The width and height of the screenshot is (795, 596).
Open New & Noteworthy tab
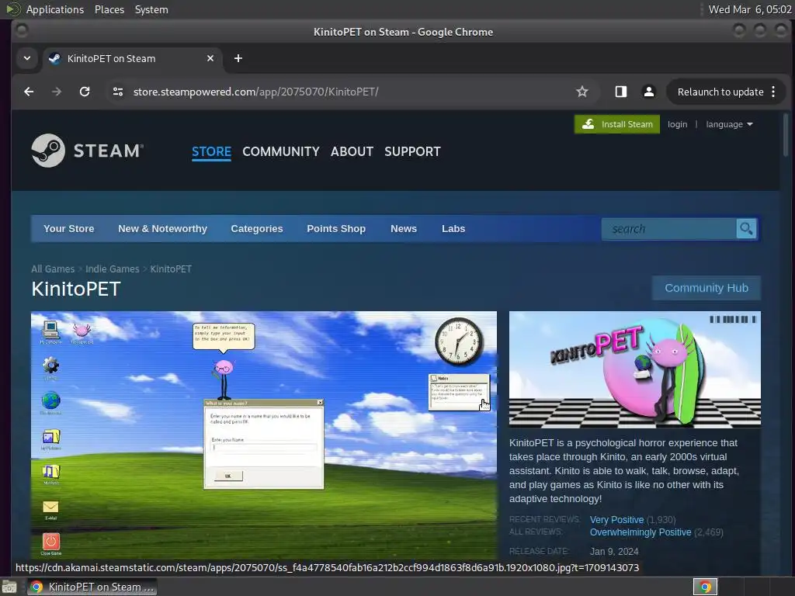click(163, 229)
